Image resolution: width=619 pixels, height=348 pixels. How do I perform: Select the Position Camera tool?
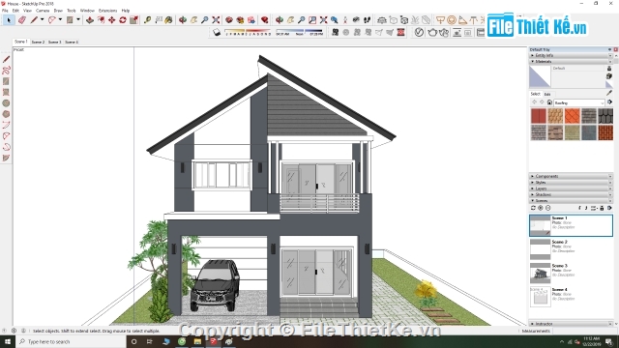345,19
